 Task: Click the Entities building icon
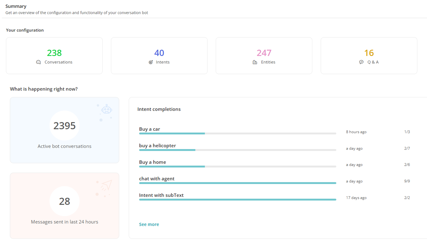point(255,62)
